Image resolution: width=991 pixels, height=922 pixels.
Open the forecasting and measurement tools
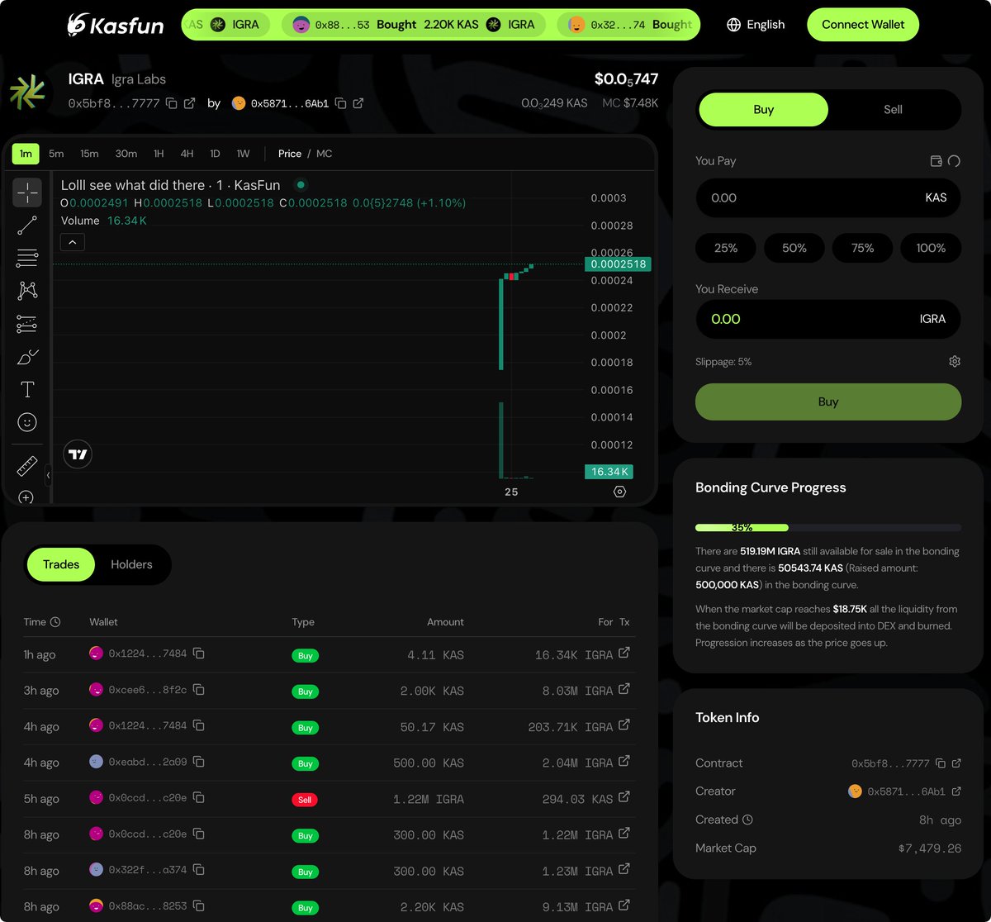coord(27,324)
